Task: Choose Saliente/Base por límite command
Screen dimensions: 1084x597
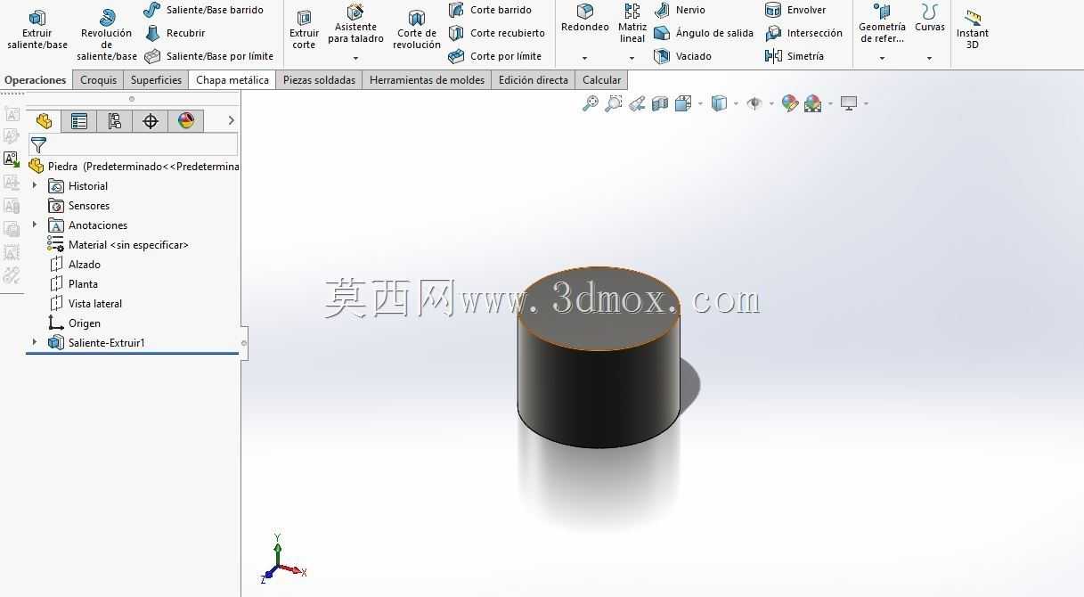Action: (209, 56)
